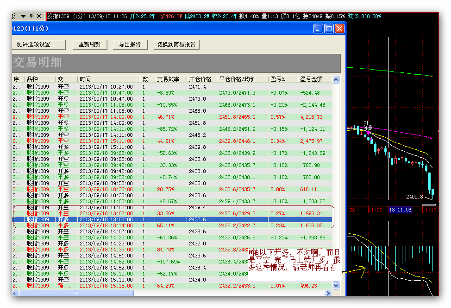This screenshot has height=308, width=451.
Task: Click the 高2426.8 high price in header
Action: click(169, 16)
